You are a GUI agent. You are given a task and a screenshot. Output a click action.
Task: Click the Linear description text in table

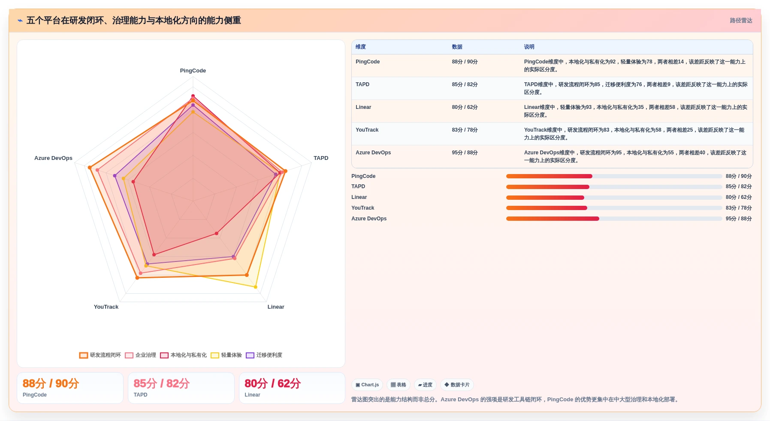click(635, 111)
